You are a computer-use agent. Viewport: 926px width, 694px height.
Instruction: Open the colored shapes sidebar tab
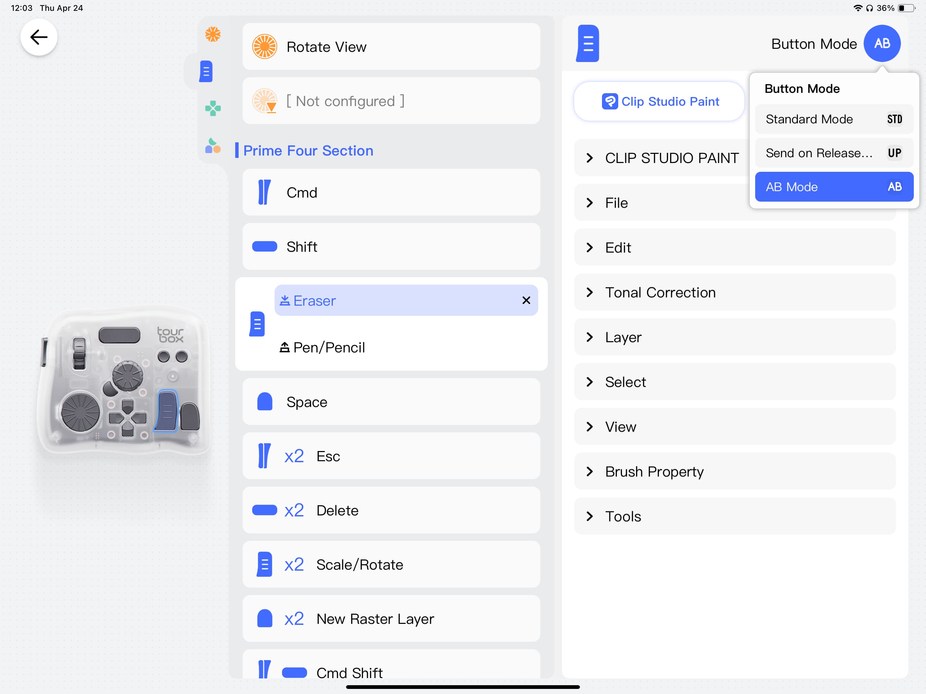coord(213,146)
